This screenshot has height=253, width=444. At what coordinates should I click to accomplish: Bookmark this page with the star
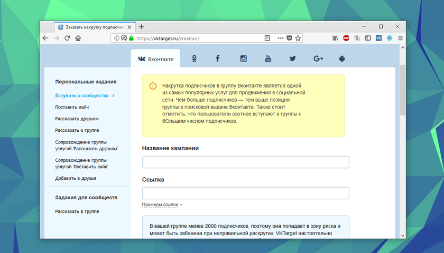pos(298,38)
